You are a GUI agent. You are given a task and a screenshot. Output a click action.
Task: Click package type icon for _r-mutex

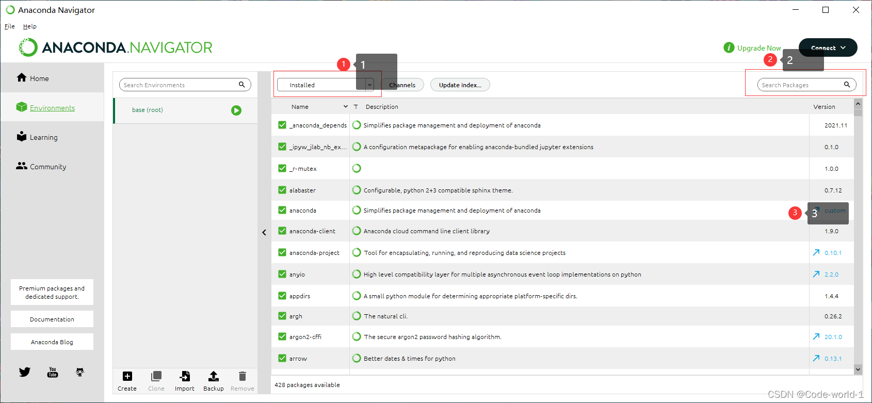[357, 168]
